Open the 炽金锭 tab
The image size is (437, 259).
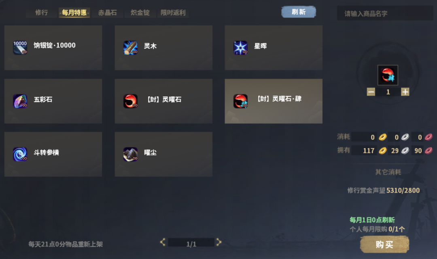click(140, 13)
